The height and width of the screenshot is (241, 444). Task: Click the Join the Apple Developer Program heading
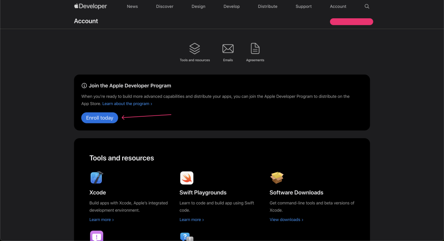[x=130, y=86]
